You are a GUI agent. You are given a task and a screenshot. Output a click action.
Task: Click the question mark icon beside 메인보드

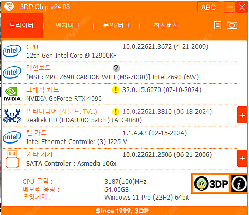pyautogui.click(x=116, y=68)
